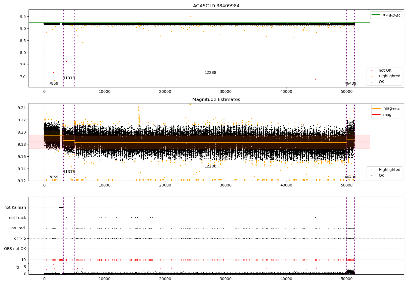This screenshot has height=285, width=408.
Task: Click the '12288' annotation in the middle plot
Action: [x=211, y=166]
